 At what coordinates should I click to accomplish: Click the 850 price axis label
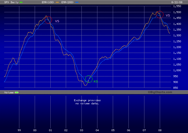pyautogui.click(x=175, y=88)
